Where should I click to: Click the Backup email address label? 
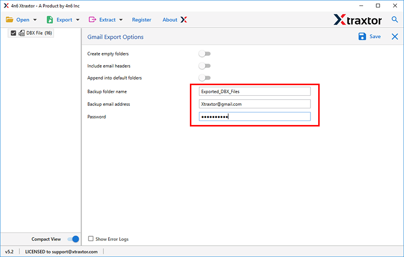[109, 104]
